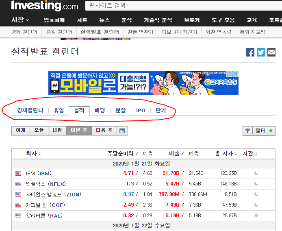
Task: Close the ad with X icon
Action: click(x=235, y=74)
